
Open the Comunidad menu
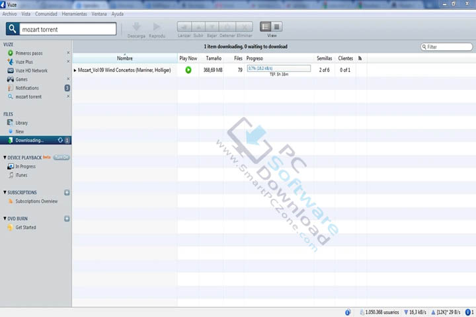coord(46,14)
